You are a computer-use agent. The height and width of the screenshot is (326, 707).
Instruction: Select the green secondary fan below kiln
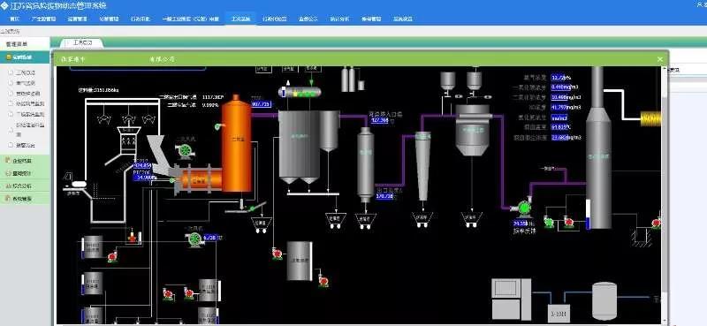pyautogui.click(x=194, y=239)
